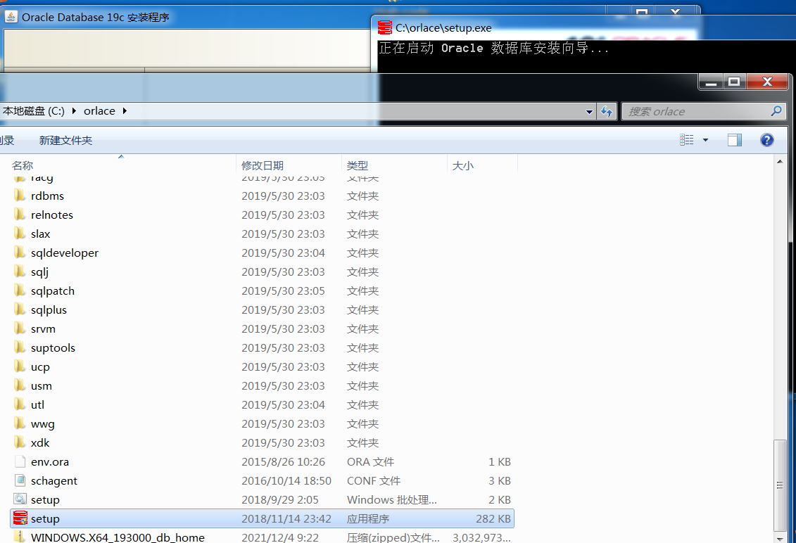This screenshot has width=796, height=543.
Task: Open Explorer help with question mark icon
Action: click(x=766, y=139)
